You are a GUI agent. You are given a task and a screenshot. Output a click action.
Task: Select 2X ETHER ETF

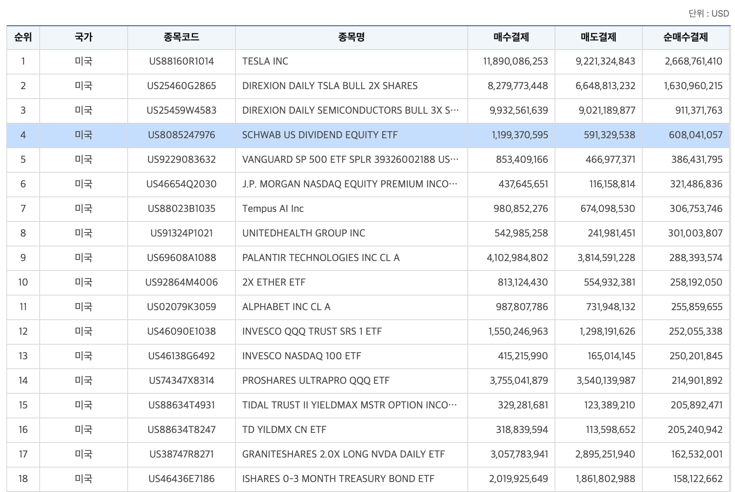pos(274,282)
